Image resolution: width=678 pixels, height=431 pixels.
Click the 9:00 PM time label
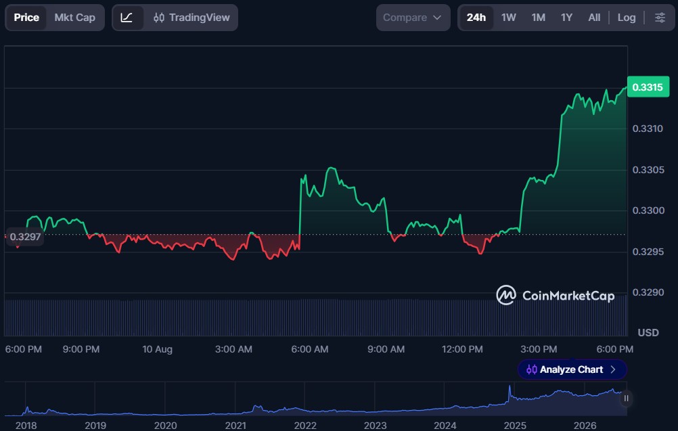[81, 349]
